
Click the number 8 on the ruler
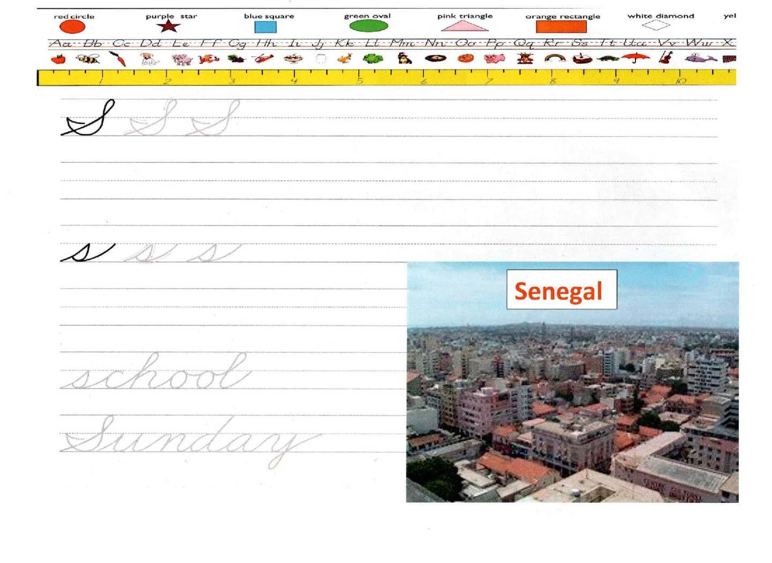(553, 82)
